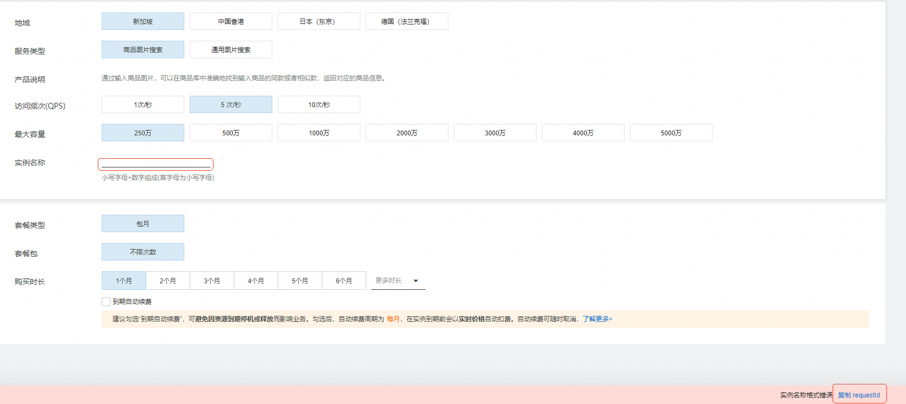The image size is (906, 404).
Task: Enable the 到期自动续费 checkbox
Action: click(106, 302)
